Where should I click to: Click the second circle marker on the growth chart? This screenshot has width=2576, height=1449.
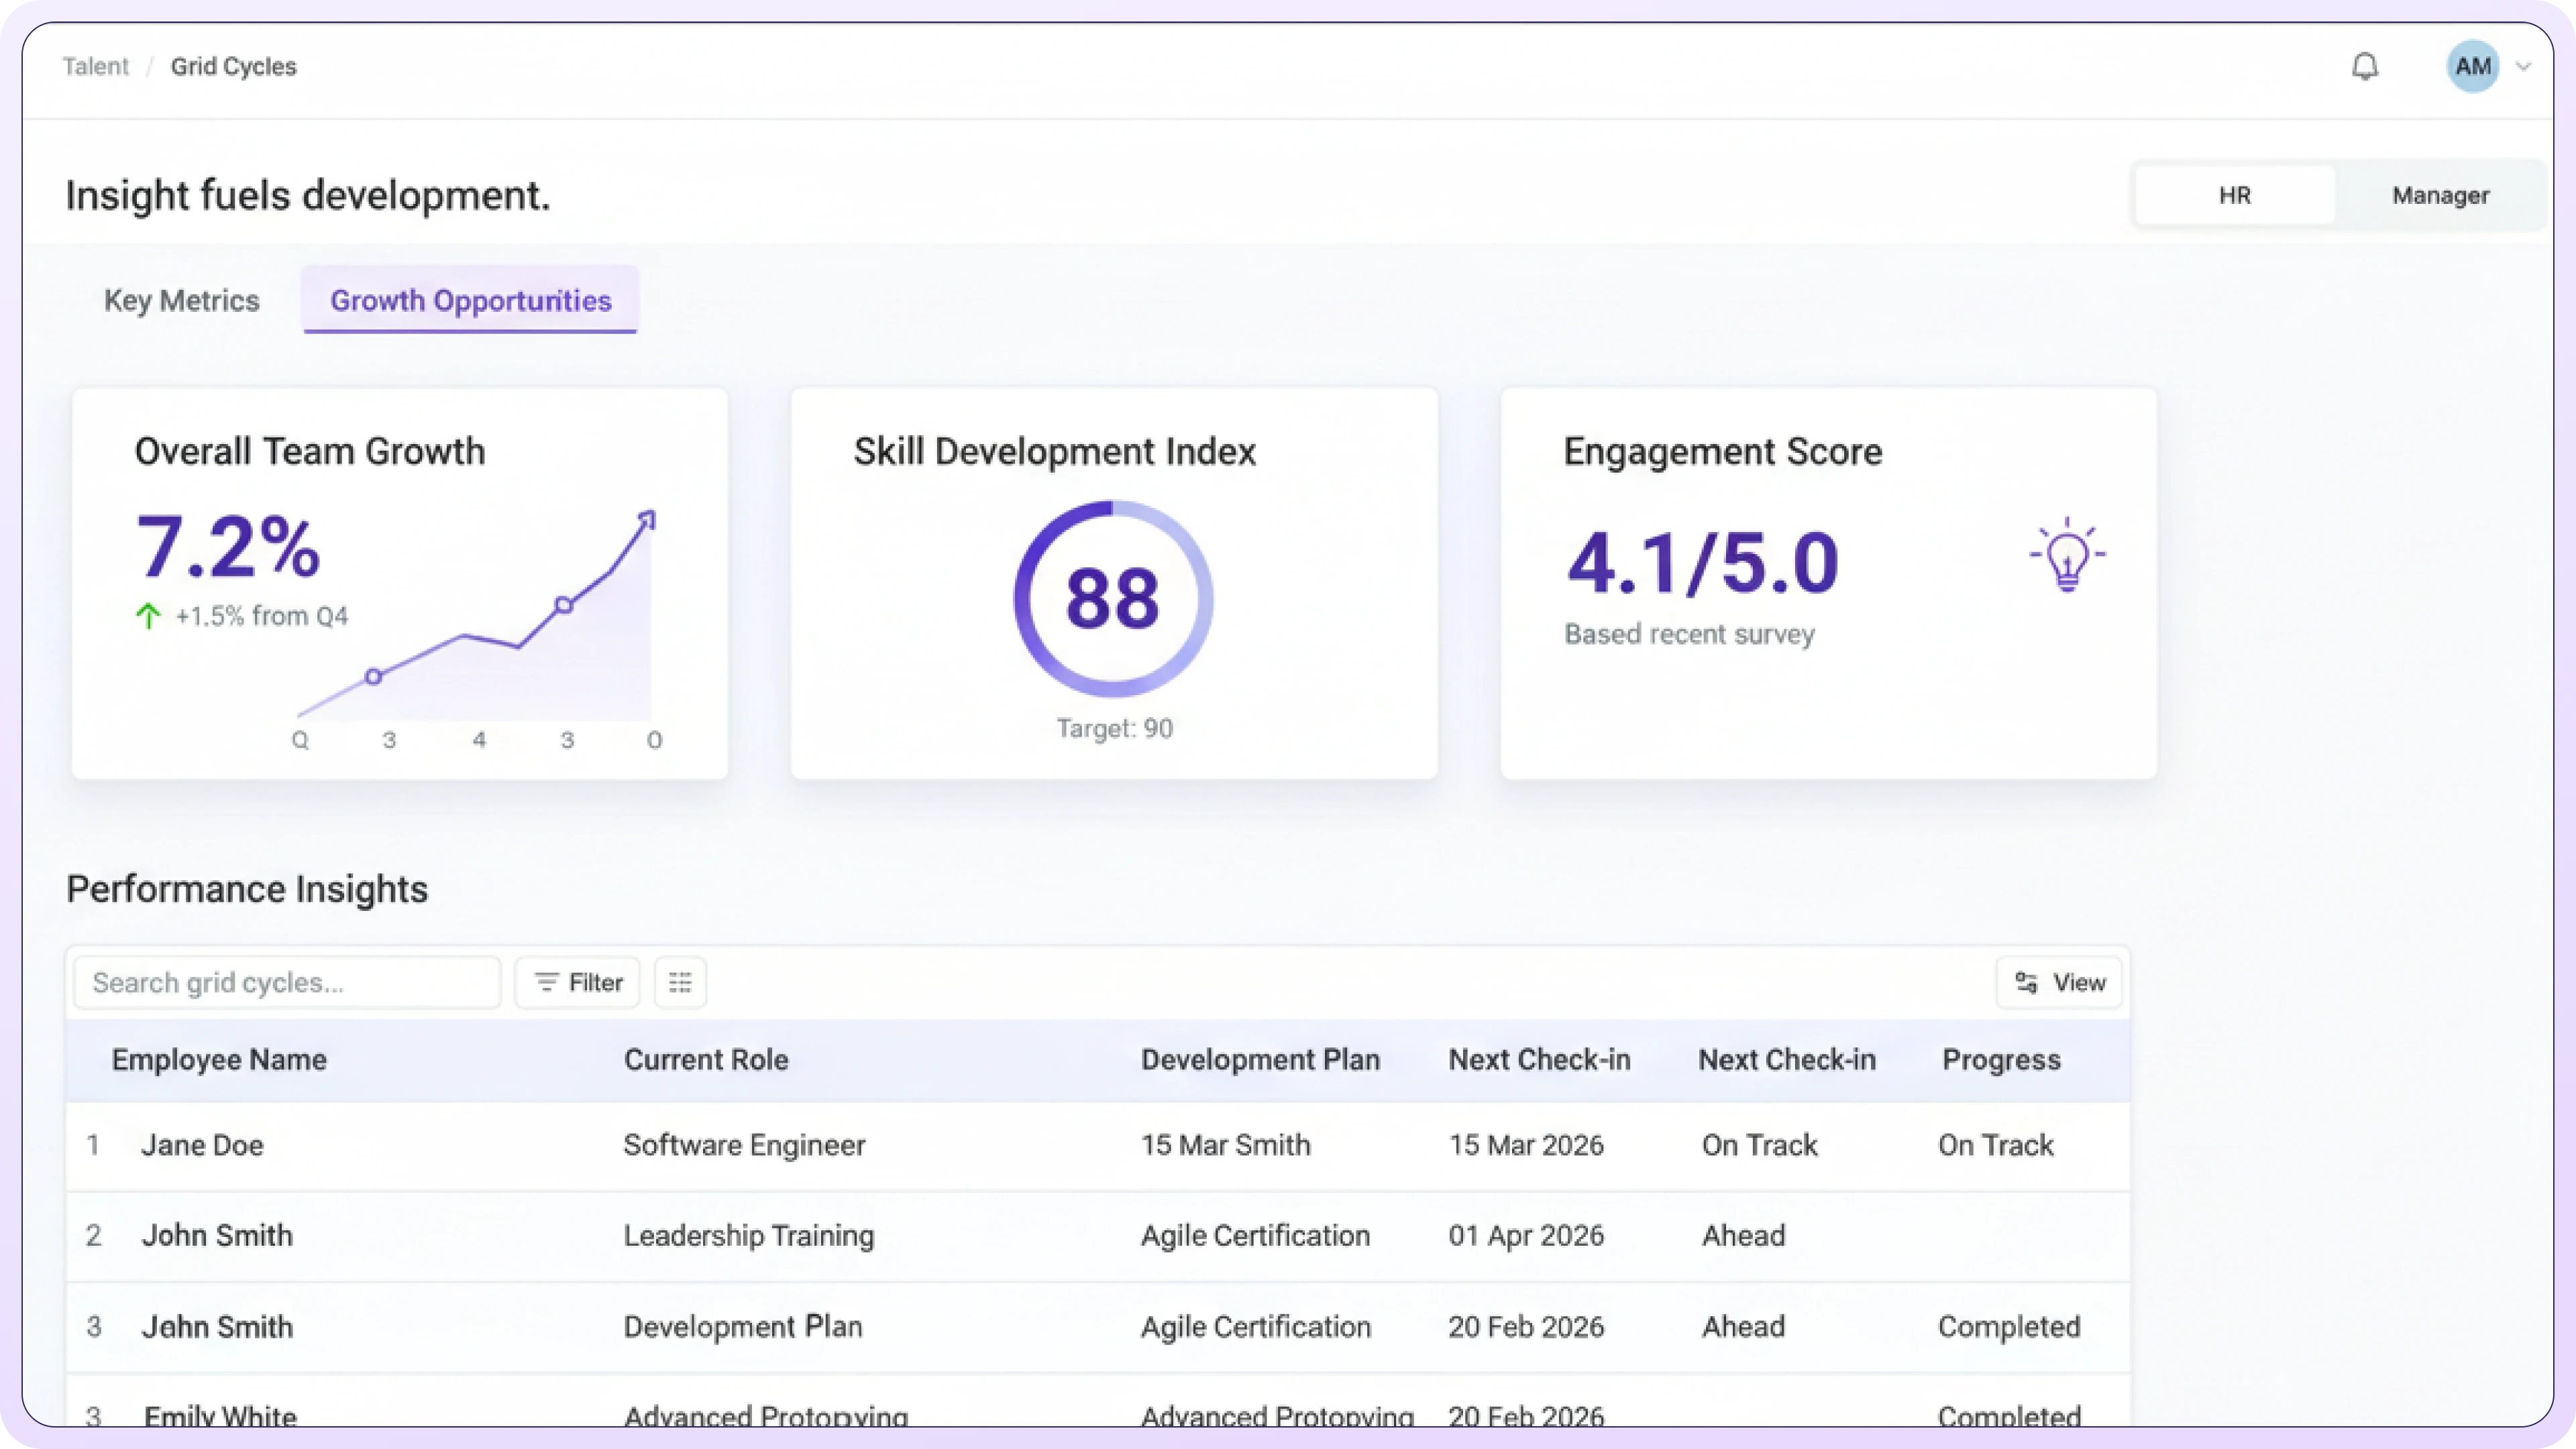[564, 605]
